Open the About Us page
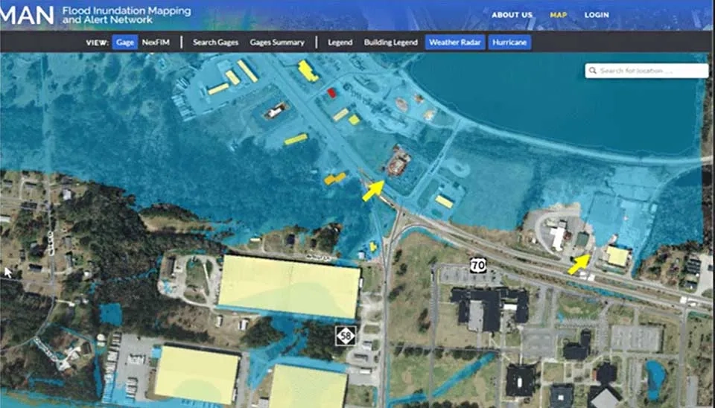 coord(512,15)
